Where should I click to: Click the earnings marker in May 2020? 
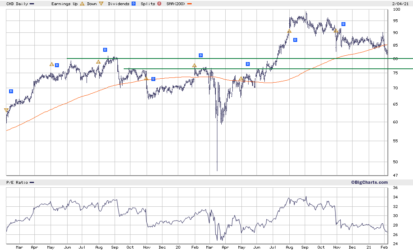tap(241, 79)
